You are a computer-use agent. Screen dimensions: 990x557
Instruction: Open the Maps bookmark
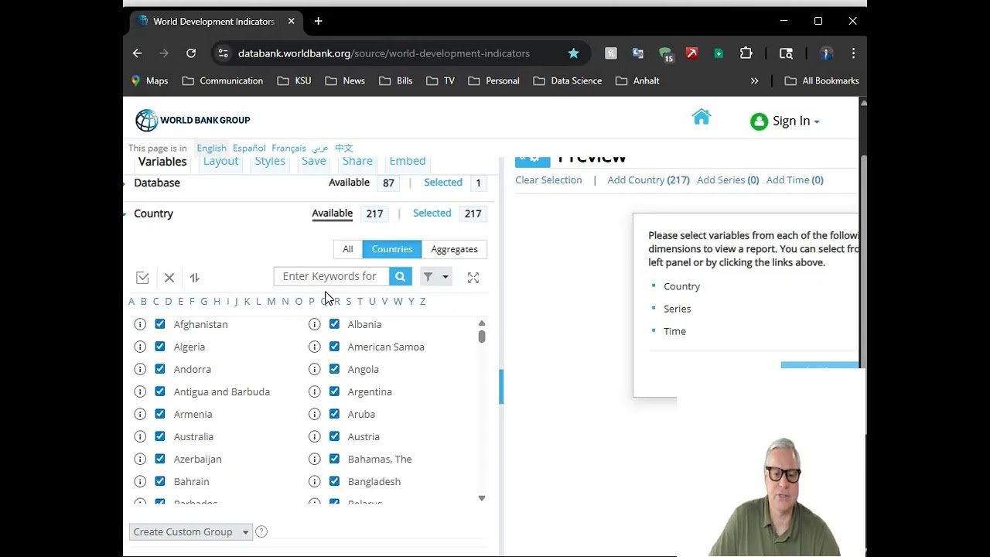click(x=149, y=80)
